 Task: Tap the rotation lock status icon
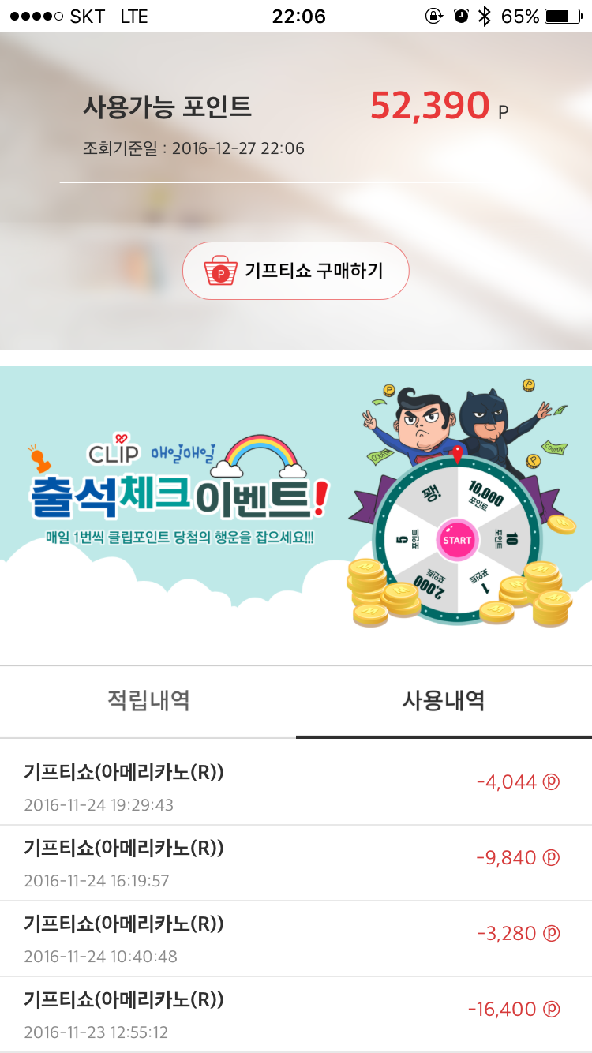coord(433,16)
